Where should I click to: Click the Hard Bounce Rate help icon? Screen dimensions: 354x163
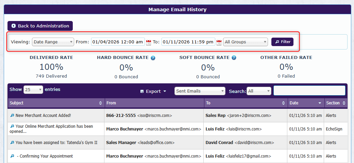click(153, 58)
